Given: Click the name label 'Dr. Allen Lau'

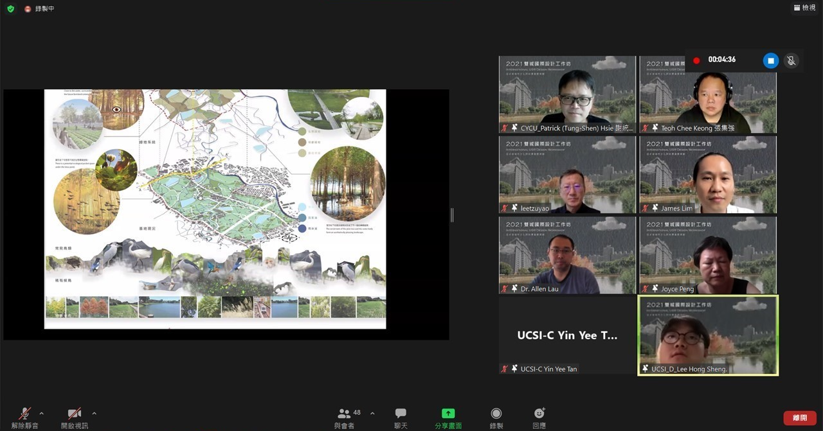Looking at the screenshot, I should [x=539, y=289].
